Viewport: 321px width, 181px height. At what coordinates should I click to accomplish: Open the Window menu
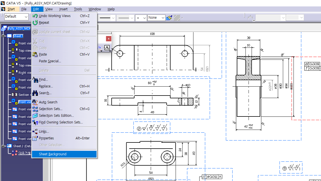(95, 9)
